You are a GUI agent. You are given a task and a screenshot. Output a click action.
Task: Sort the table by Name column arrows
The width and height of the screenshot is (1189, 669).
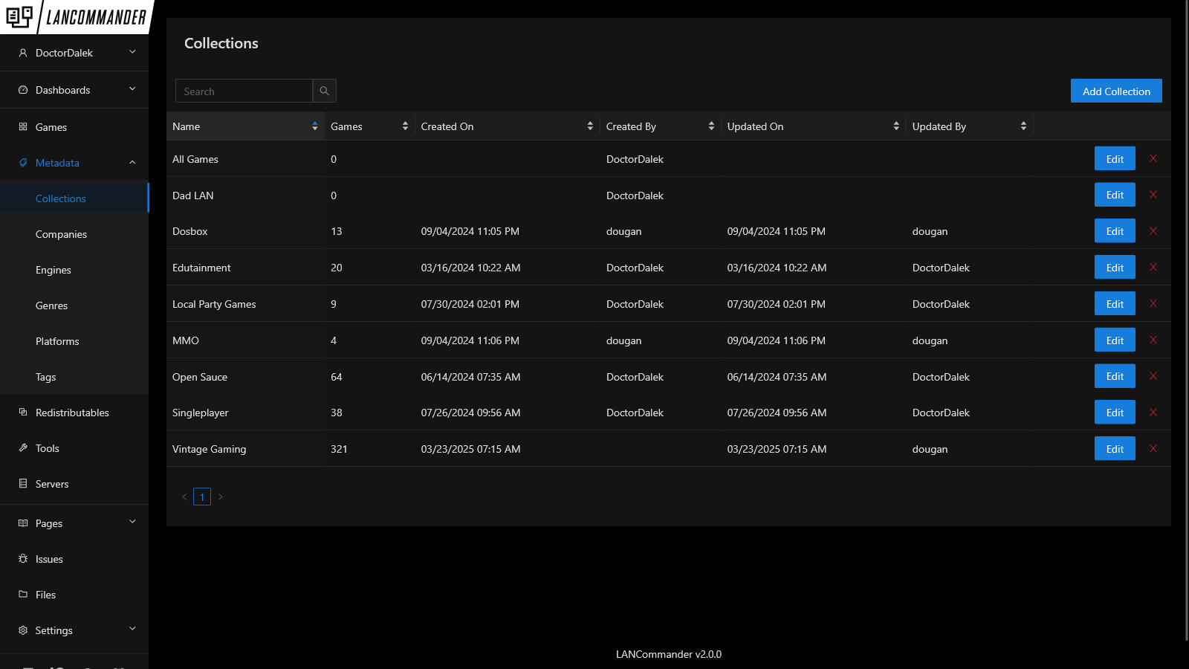[314, 126]
